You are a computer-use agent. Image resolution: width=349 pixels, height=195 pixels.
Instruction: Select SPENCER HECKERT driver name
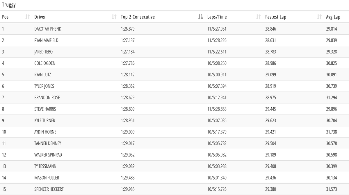(49, 189)
